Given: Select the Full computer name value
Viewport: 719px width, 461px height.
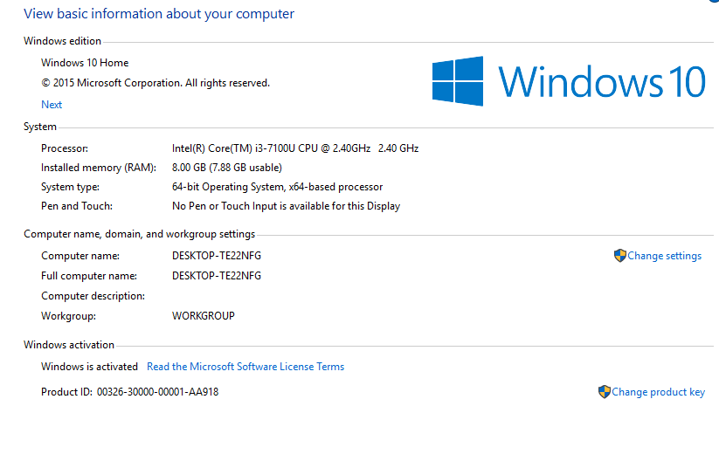Looking at the screenshot, I should pyautogui.click(x=217, y=276).
